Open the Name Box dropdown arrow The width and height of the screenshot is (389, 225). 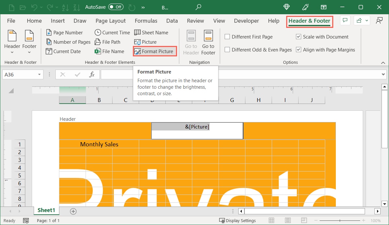click(40, 74)
